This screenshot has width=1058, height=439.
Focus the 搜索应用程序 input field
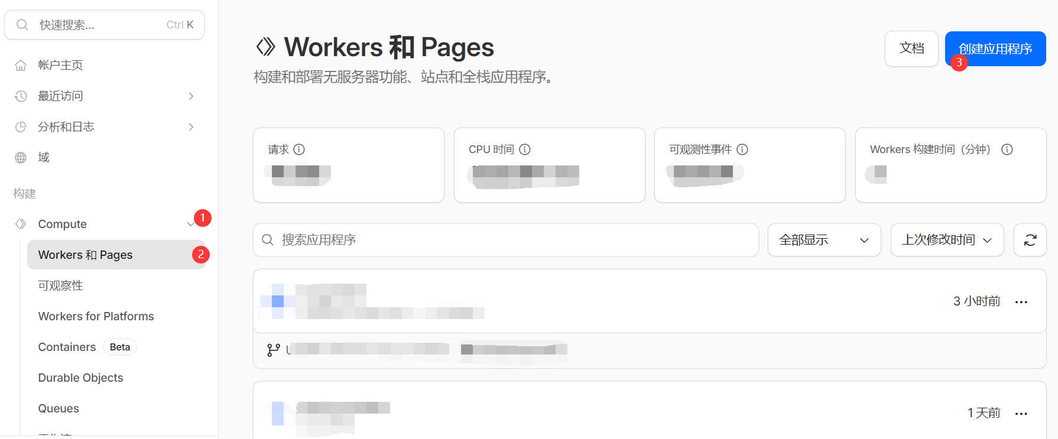point(506,240)
